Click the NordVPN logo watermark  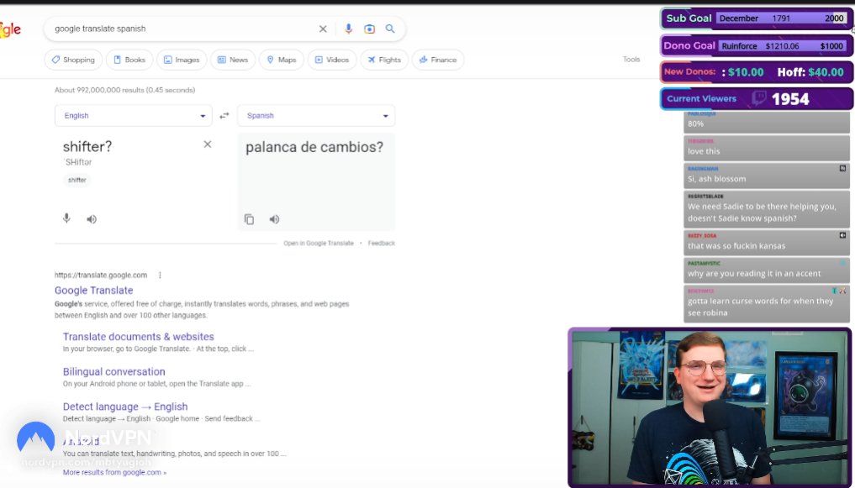point(34,438)
